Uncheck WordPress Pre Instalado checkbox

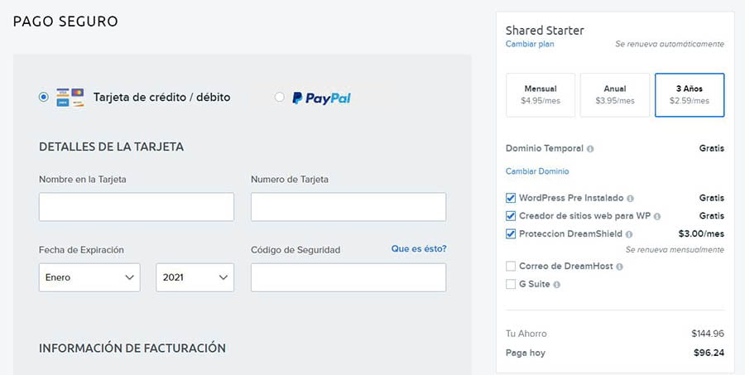pyautogui.click(x=511, y=199)
